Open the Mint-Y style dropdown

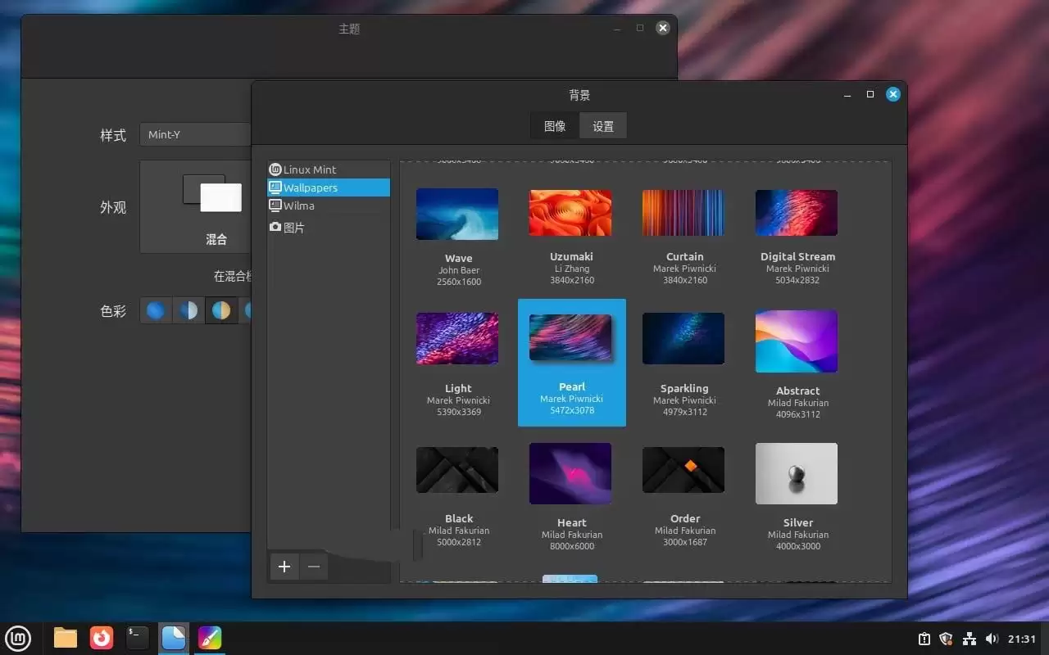pyautogui.click(x=197, y=134)
